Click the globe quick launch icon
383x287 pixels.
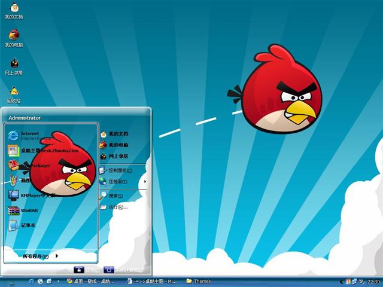[40, 282]
